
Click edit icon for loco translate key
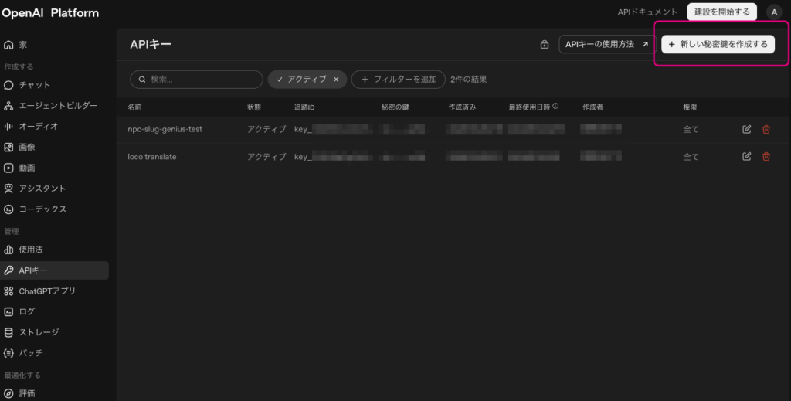(x=747, y=156)
